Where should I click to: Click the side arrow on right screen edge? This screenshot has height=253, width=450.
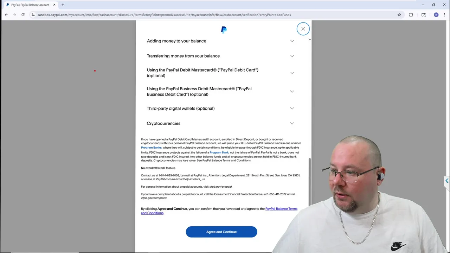[447, 181]
